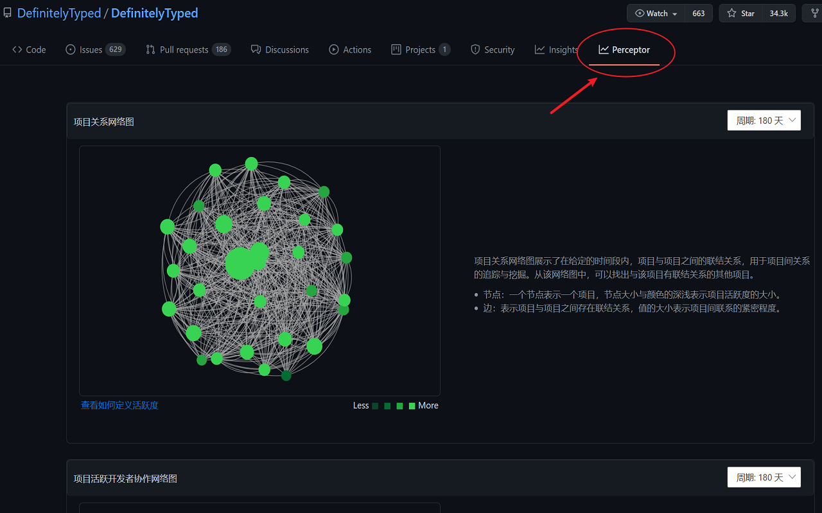Click the Star icon button
This screenshot has width=822, height=513.
coord(731,13)
